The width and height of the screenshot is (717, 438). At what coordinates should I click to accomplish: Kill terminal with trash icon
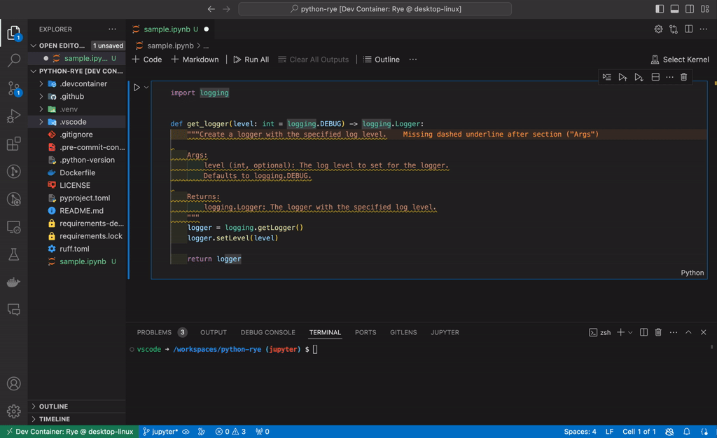pos(658,332)
